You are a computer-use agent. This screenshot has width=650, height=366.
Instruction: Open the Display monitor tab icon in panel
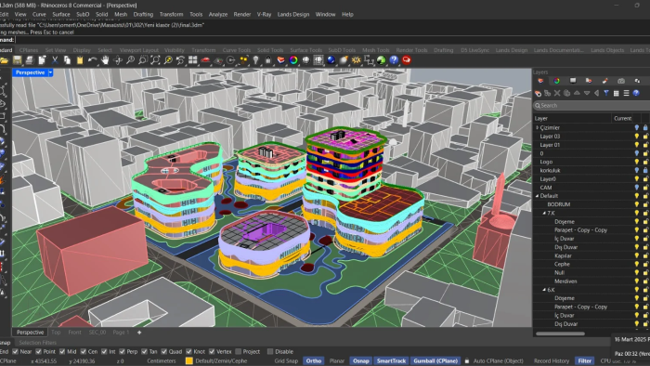point(573,81)
